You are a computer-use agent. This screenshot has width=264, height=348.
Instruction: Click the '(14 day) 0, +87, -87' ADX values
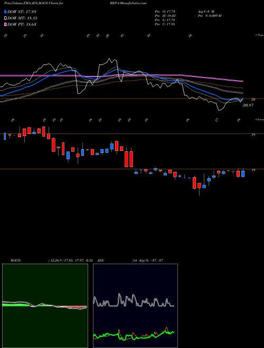click(x=147, y=260)
